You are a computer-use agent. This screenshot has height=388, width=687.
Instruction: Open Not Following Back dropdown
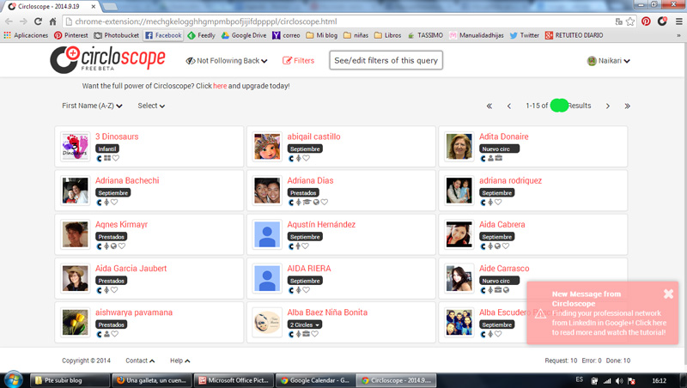(x=227, y=61)
